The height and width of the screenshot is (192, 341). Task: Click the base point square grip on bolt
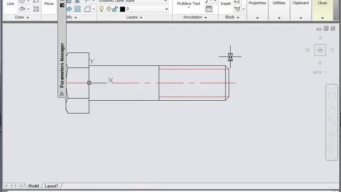(89, 83)
